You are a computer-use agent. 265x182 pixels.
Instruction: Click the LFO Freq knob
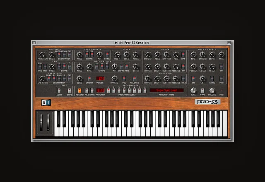pyautogui.click(x=52, y=67)
